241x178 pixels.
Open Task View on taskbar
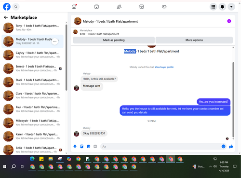coord(23,166)
